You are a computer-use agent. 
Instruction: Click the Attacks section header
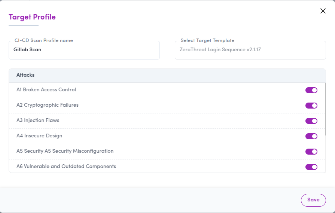point(25,75)
